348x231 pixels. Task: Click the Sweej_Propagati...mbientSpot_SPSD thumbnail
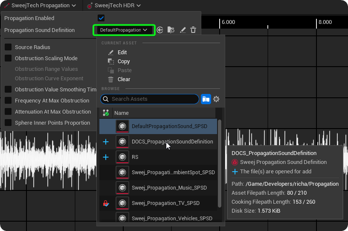point(122,173)
